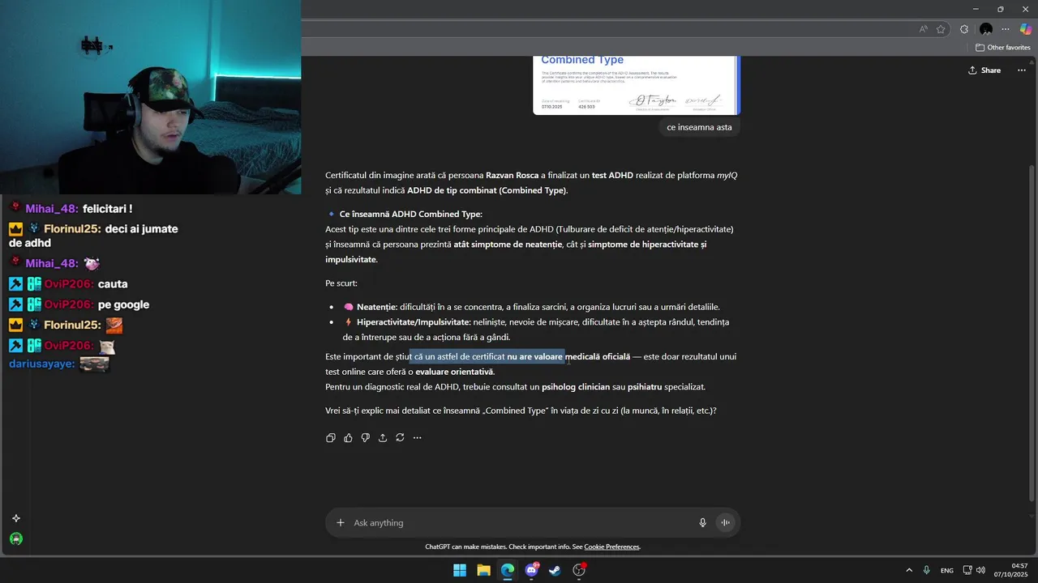Image resolution: width=1038 pixels, height=583 pixels.
Task: Switch the ENG input language
Action: 947,571
